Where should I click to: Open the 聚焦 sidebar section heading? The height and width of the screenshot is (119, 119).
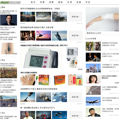(x=3, y=8)
